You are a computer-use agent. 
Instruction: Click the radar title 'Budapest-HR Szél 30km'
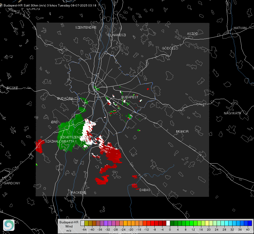(x=21, y=5)
